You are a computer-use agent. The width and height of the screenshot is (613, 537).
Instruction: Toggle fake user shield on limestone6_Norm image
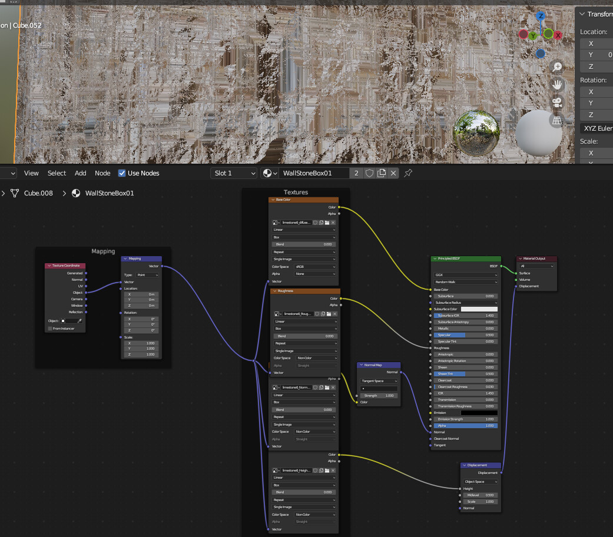click(x=315, y=387)
